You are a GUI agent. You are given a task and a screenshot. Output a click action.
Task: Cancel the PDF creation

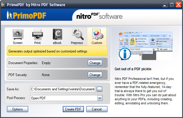pyautogui.click(x=97, y=109)
